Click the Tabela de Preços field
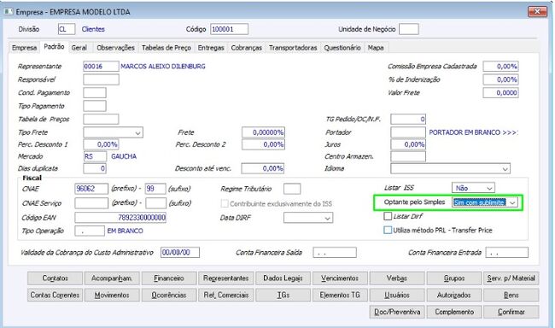This screenshot has width=555, height=328. (101, 119)
